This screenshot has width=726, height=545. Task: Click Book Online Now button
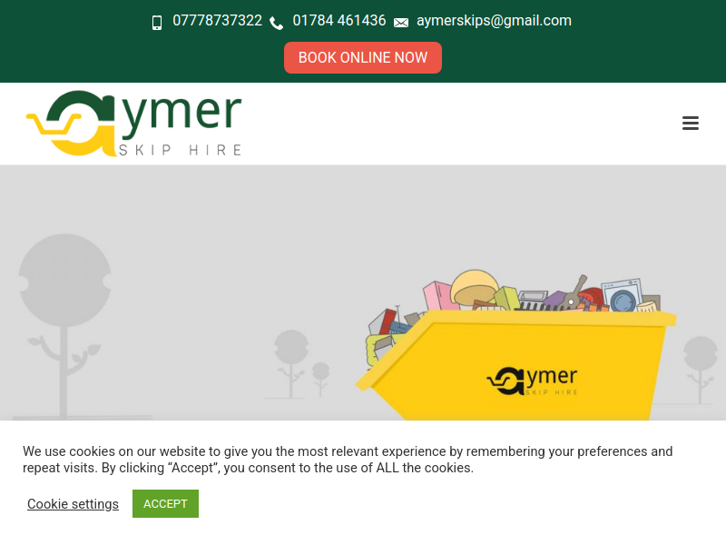point(362,57)
